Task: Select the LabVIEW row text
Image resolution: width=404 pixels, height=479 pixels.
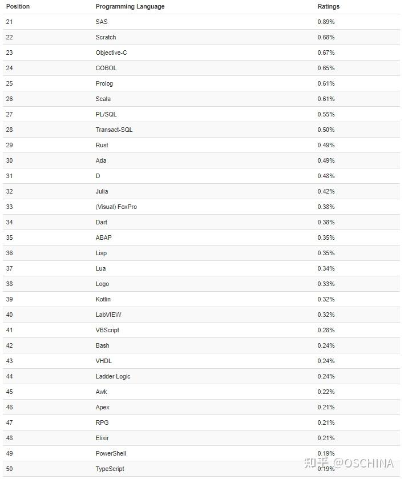Action: [108, 315]
